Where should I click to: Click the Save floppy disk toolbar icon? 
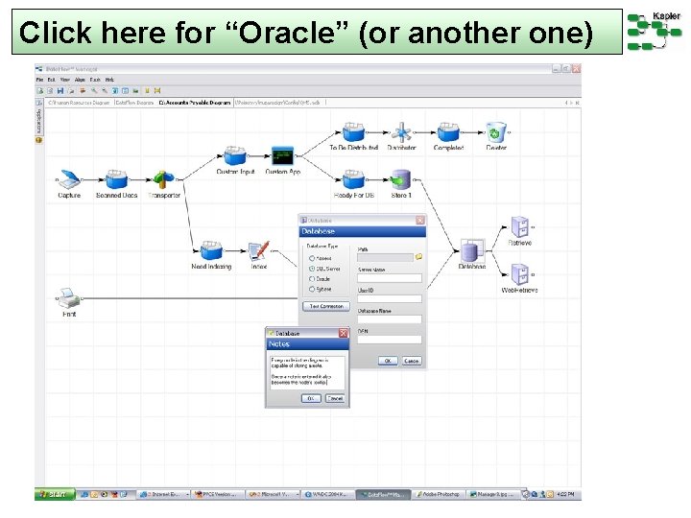click(60, 91)
